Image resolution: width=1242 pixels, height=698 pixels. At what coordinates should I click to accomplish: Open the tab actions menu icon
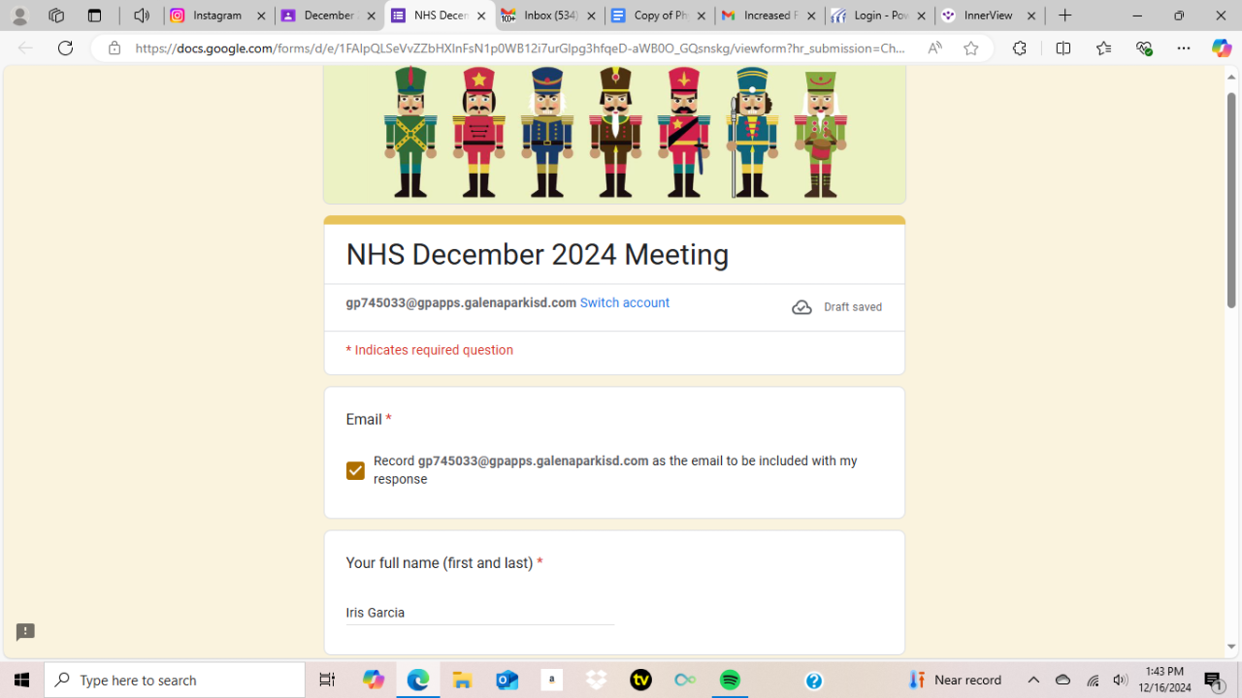[94, 16]
